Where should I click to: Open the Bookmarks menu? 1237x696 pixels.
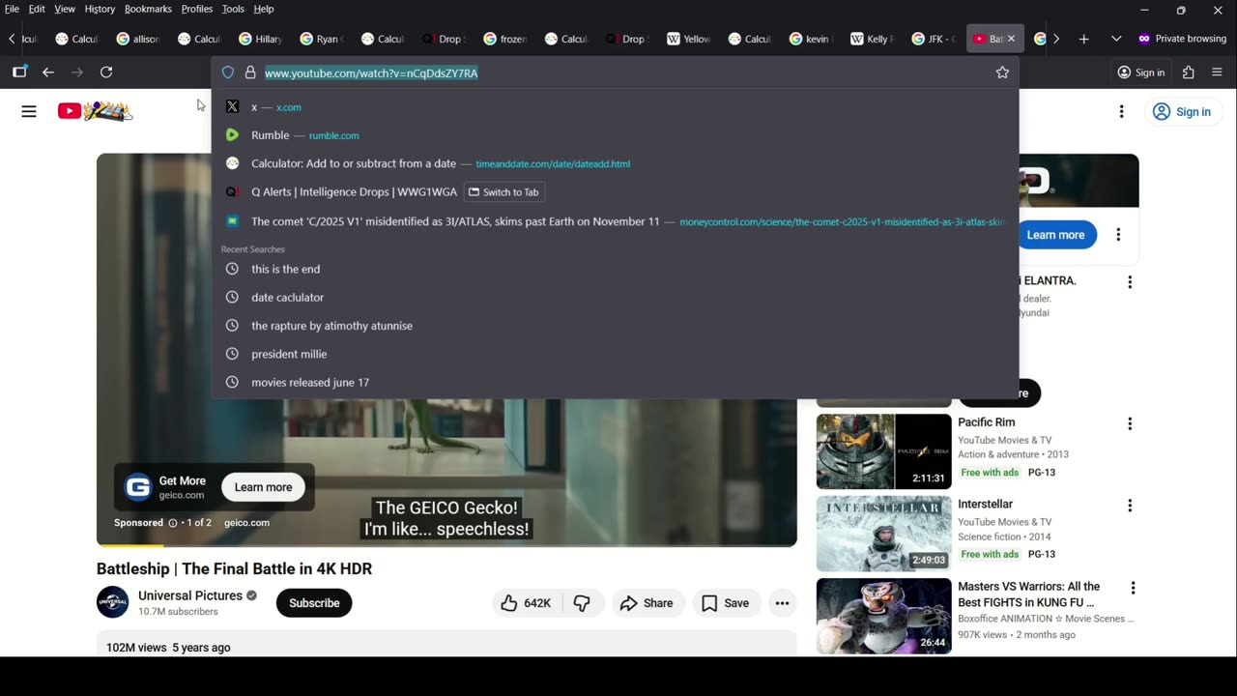click(x=148, y=9)
